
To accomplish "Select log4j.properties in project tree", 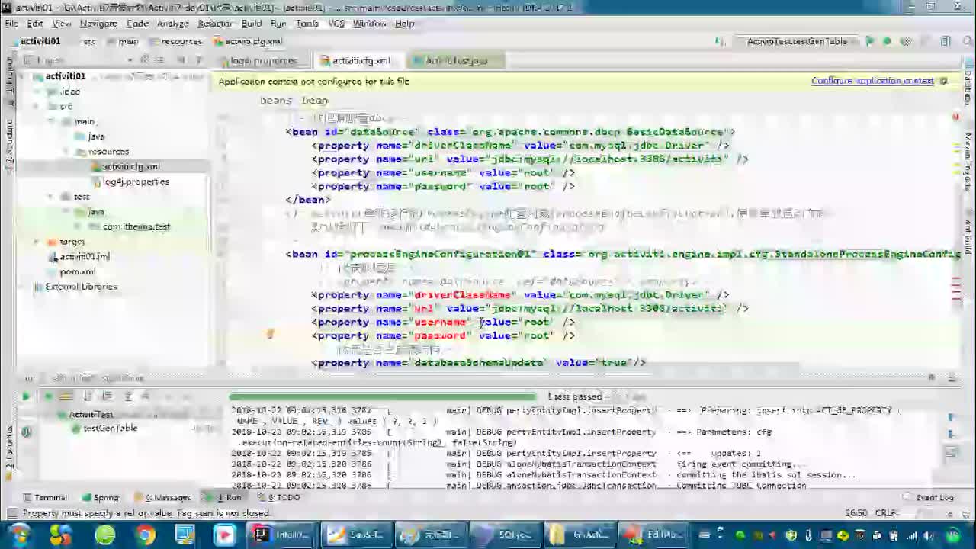I will tap(130, 181).
